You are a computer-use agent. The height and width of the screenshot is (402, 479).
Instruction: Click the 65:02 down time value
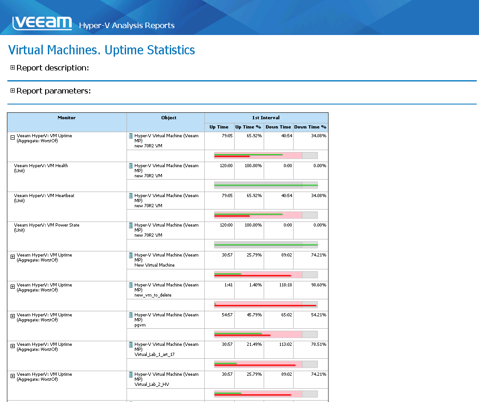pyautogui.click(x=287, y=315)
